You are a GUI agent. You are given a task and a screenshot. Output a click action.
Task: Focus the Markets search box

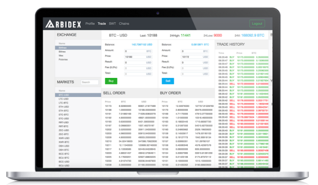[x=89, y=82]
